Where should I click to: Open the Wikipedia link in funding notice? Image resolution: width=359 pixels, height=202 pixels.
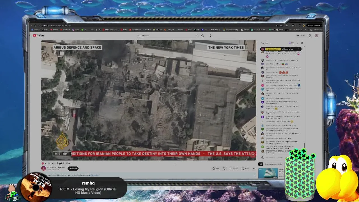pyautogui.click(x=95, y=175)
